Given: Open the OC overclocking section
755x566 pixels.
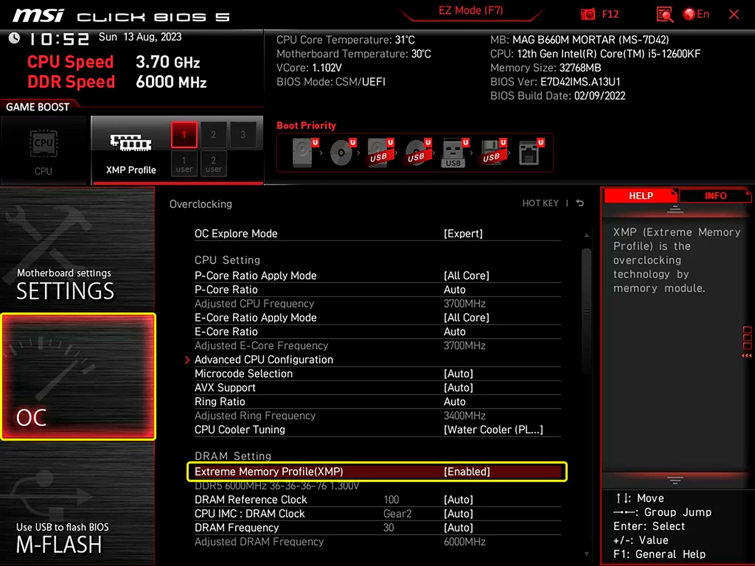Looking at the screenshot, I should tap(78, 376).
